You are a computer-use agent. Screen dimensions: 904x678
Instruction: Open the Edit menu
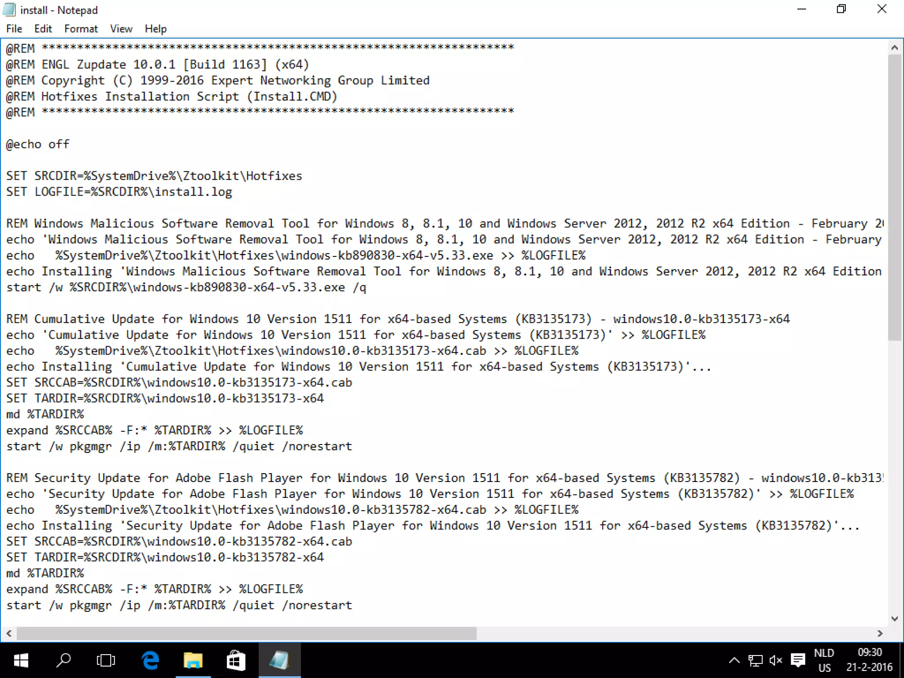[43, 29]
